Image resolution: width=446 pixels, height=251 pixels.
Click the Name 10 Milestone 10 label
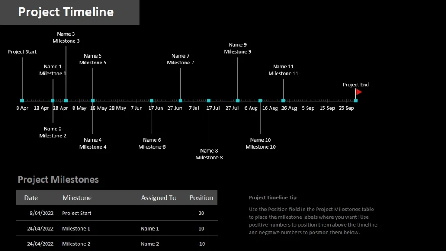click(260, 143)
